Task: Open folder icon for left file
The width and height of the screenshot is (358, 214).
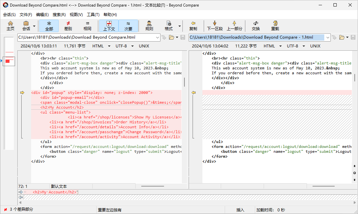Action: click(x=171, y=37)
